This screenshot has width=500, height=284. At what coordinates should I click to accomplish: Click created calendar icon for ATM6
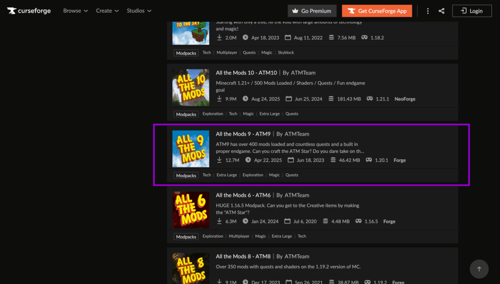pyautogui.click(x=287, y=221)
